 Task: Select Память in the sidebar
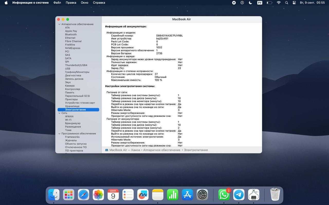click(70, 93)
